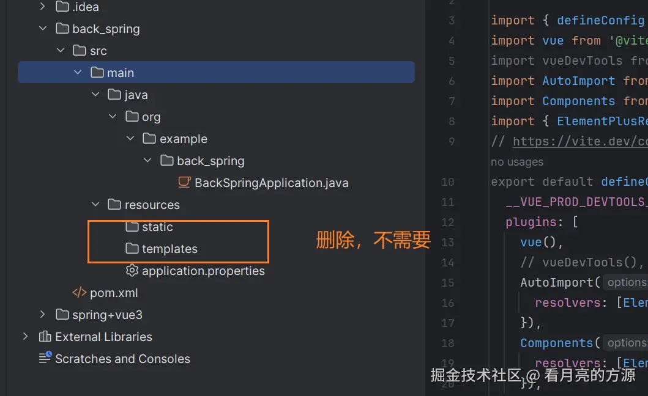Click the Scratches and Consoles icon
Image resolution: width=648 pixels, height=396 pixels.
(45, 359)
